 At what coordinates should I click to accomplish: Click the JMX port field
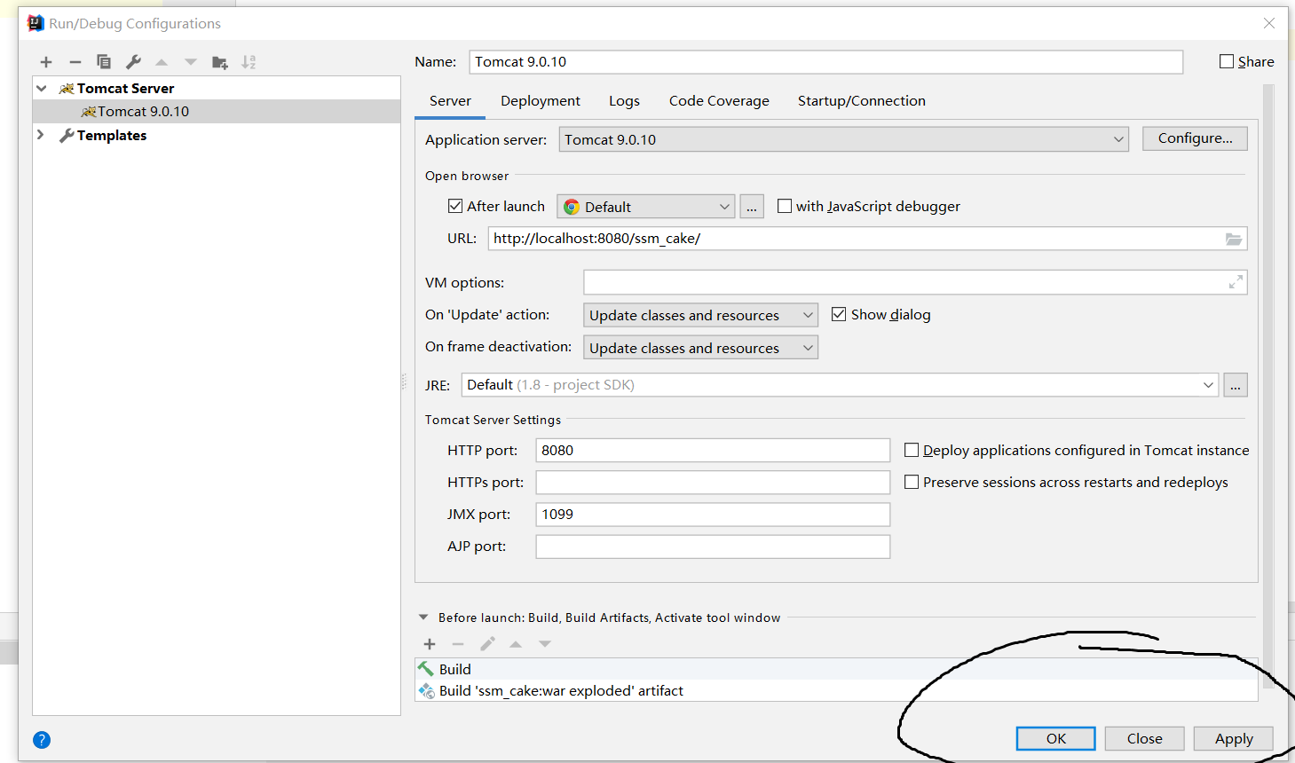(713, 515)
